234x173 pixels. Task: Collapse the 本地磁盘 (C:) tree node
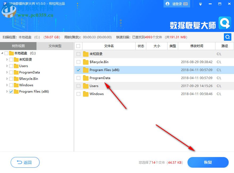click(2, 53)
